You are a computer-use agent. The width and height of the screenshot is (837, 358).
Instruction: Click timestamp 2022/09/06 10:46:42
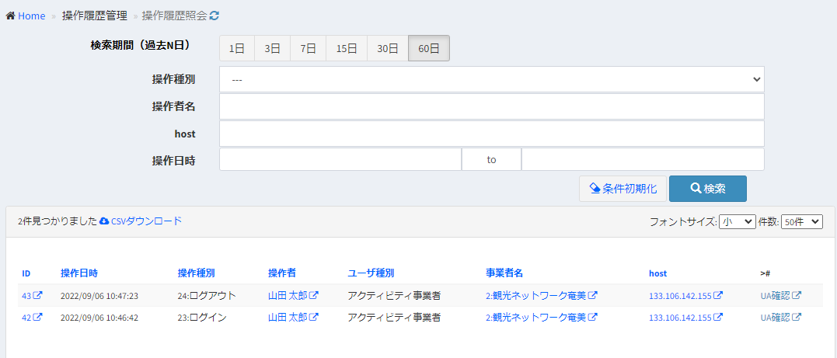(x=99, y=318)
